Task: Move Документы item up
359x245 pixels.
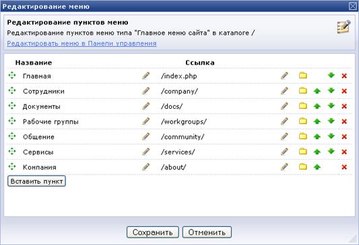Action: click(x=317, y=106)
